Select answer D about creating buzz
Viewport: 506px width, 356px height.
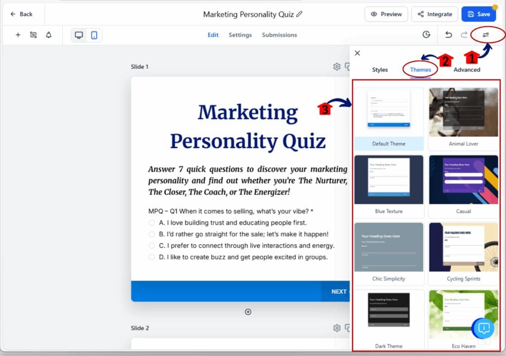[152, 257]
